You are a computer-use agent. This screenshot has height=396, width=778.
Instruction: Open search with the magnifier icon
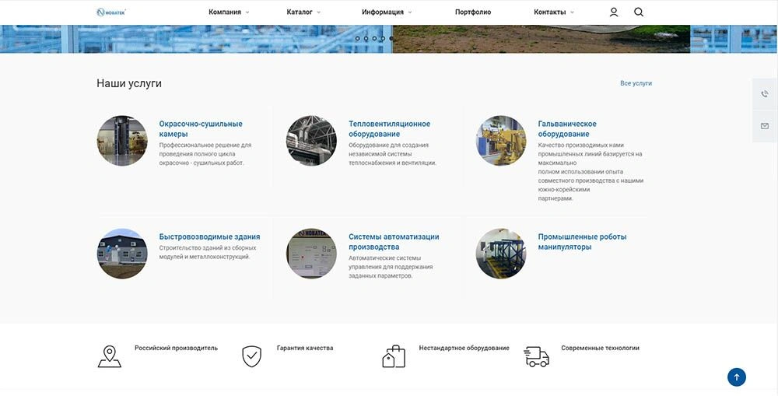point(639,12)
